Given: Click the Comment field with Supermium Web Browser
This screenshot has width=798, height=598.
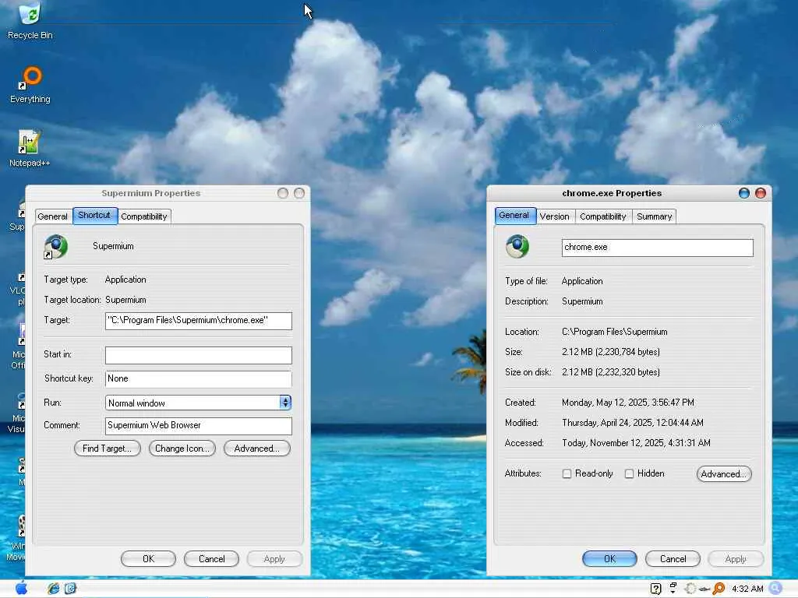Looking at the screenshot, I should pos(199,426).
